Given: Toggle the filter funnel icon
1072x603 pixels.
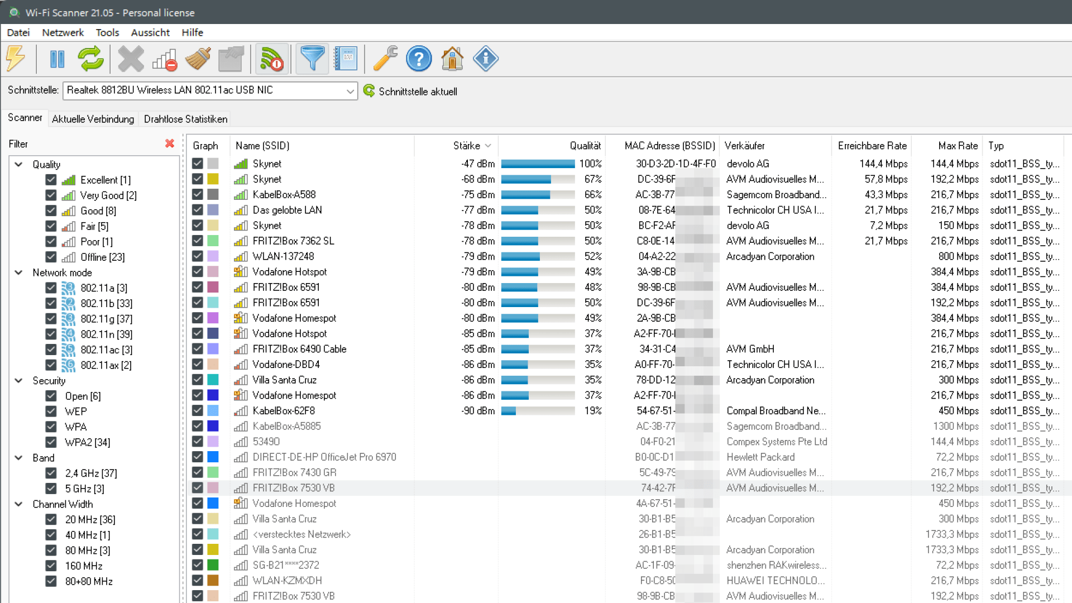Looking at the screenshot, I should point(312,59).
